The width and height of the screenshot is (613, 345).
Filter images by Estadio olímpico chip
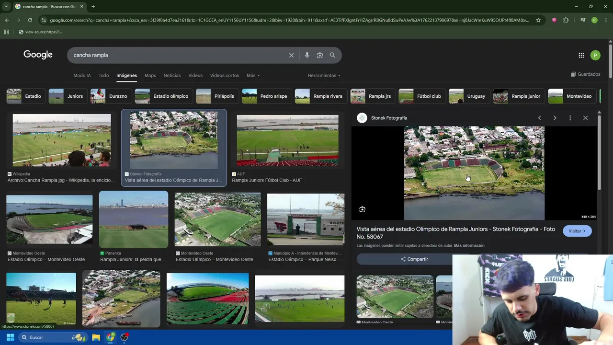[164, 96]
